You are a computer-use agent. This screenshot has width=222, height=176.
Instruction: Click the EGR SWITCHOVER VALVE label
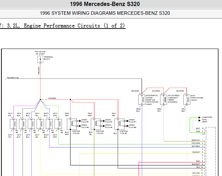tap(197, 98)
